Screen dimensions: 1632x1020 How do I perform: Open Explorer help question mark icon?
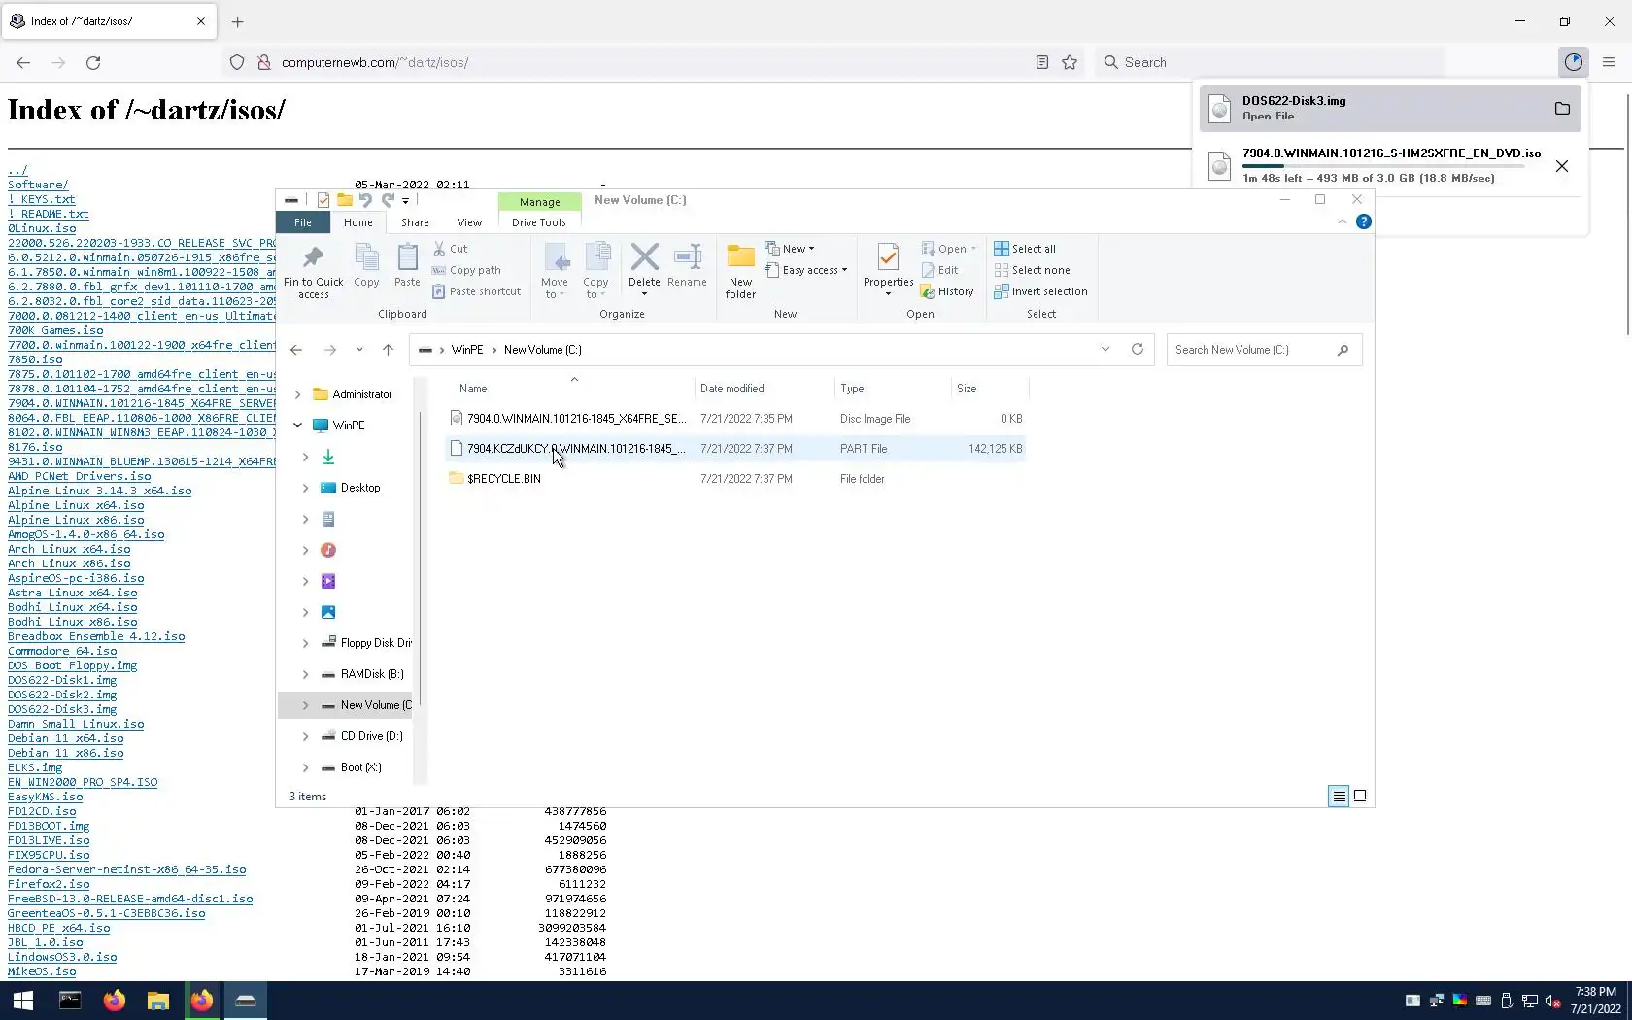[1363, 221]
